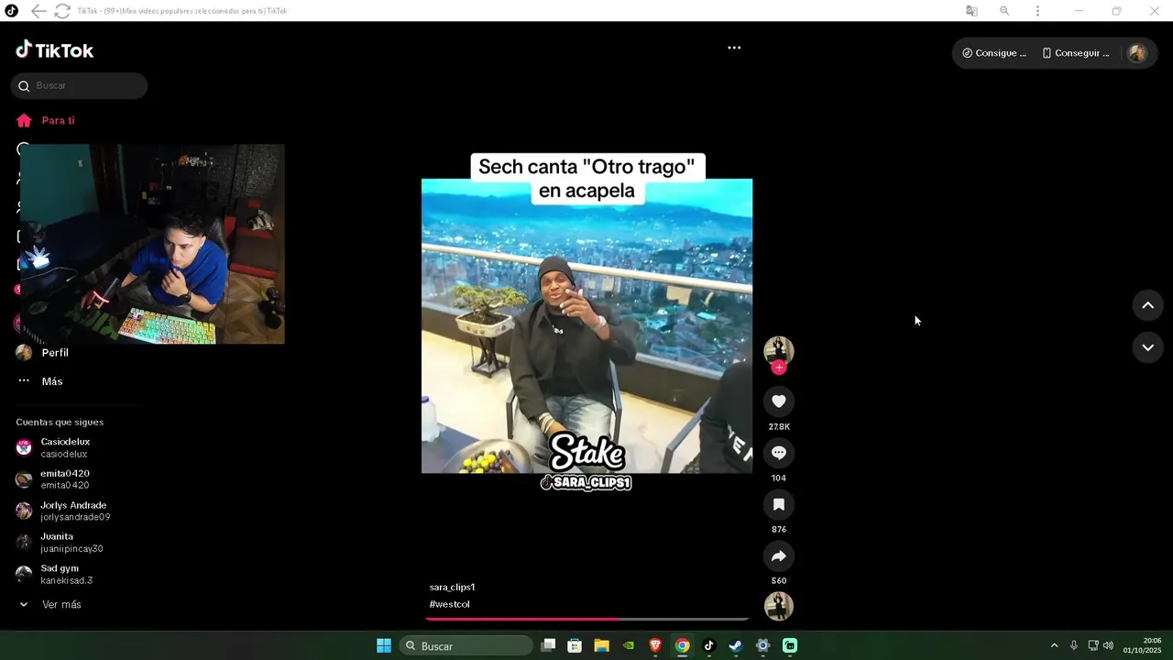The width and height of the screenshot is (1173, 660).
Task: Save the video with the bookmark icon
Action: (x=779, y=504)
